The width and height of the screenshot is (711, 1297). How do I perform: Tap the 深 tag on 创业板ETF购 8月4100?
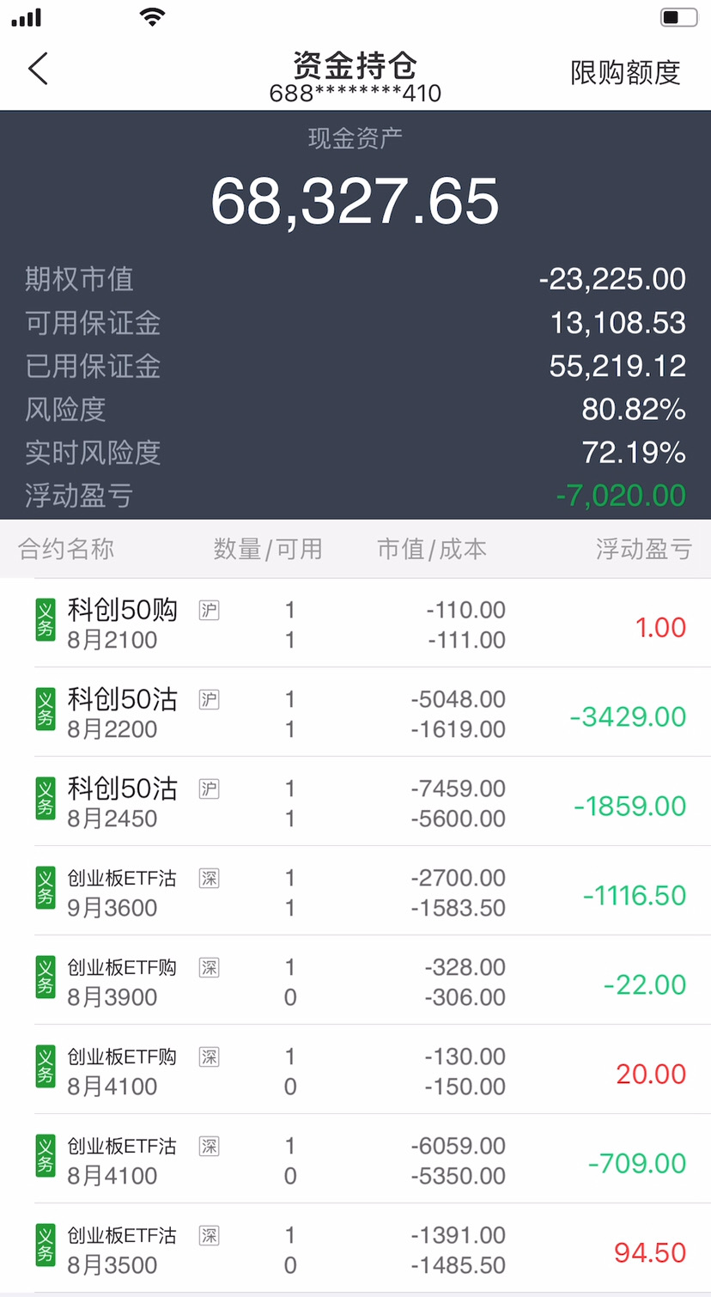209,1056
